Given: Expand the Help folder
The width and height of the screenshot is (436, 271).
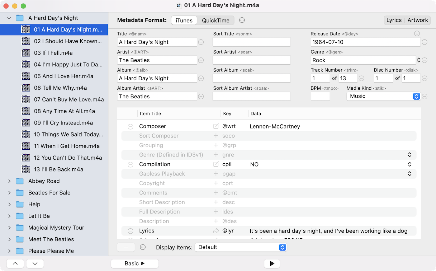Looking at the screenshot, I should 9,204.
